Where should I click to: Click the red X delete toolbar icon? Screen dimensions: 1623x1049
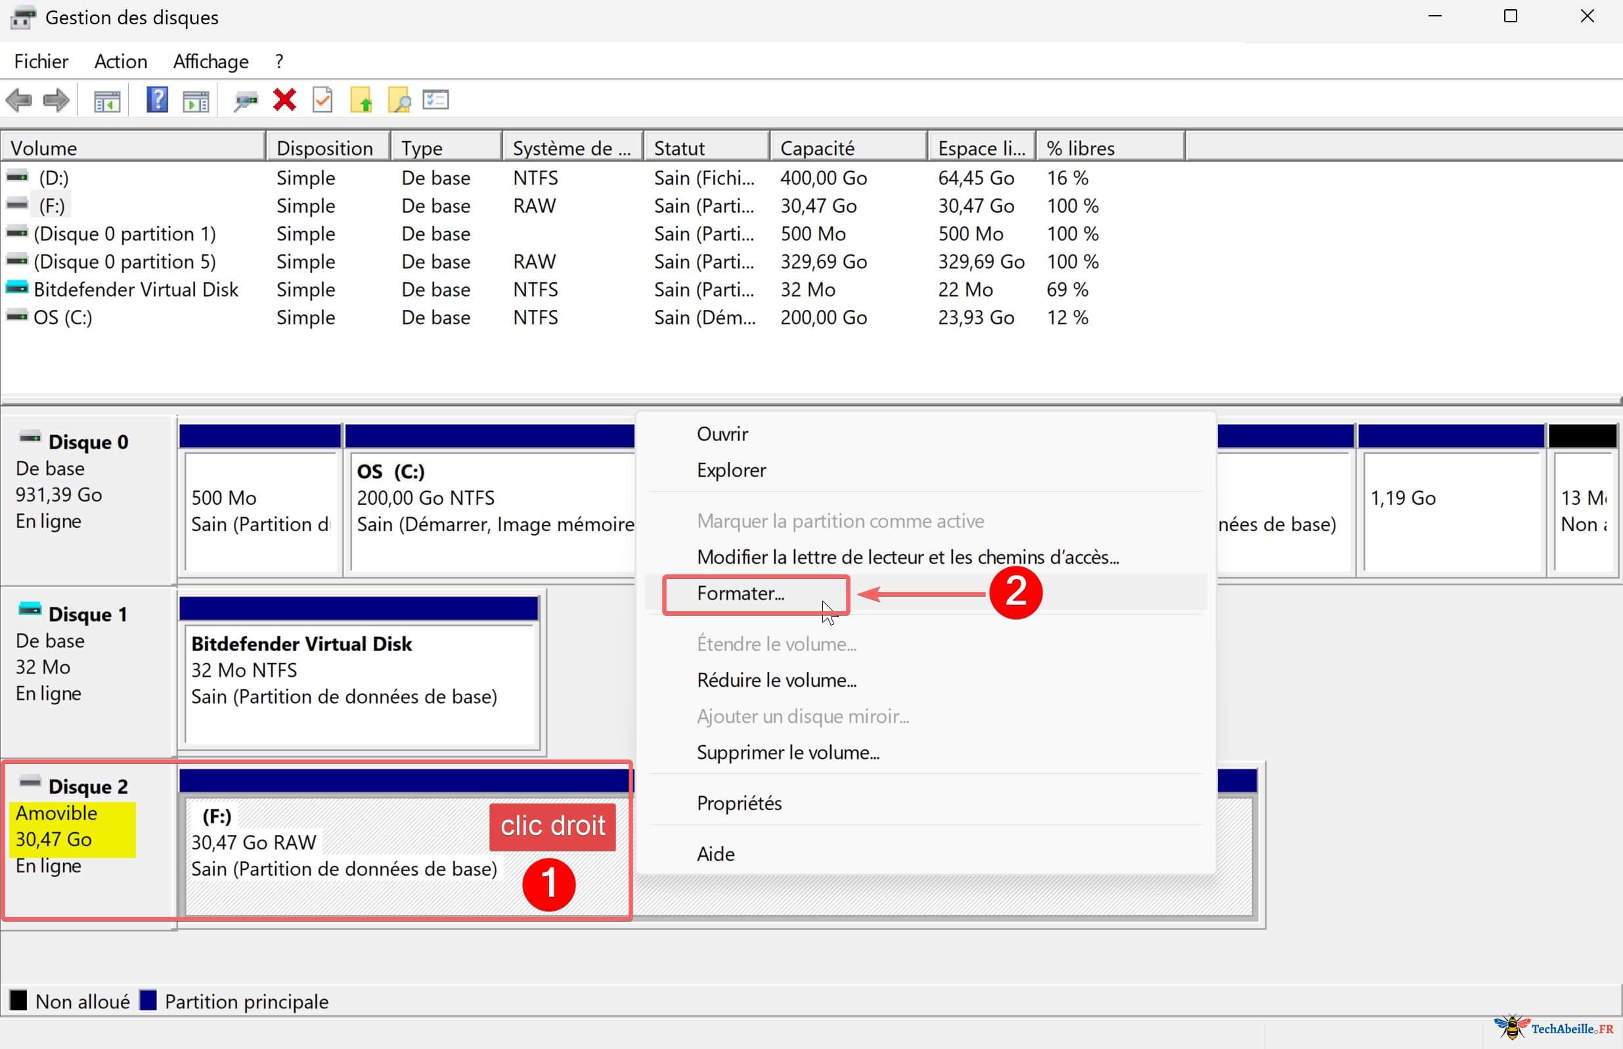[285, 100]
